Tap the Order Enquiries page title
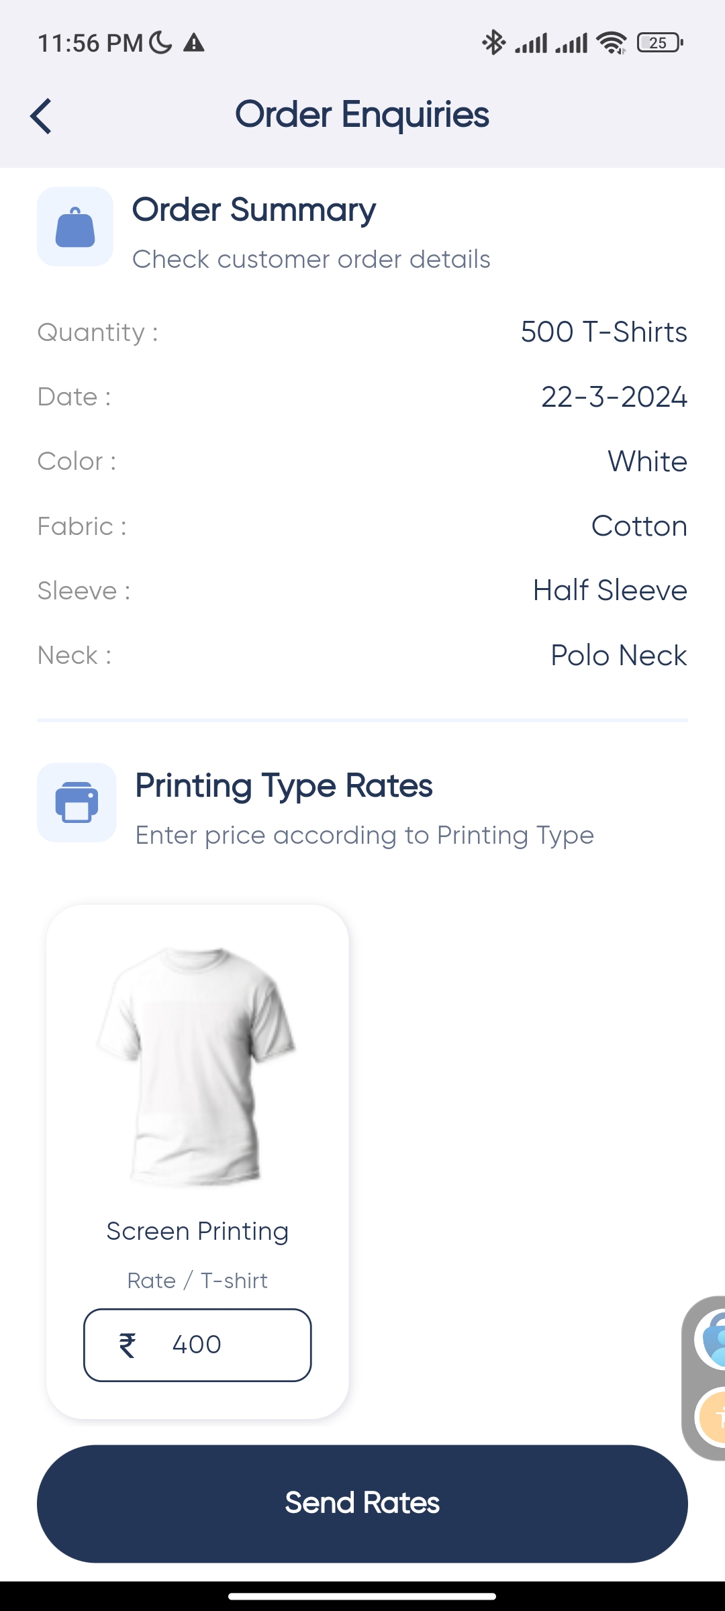Viewport: 725px width, 1611px height. click(x=362, y=115)
